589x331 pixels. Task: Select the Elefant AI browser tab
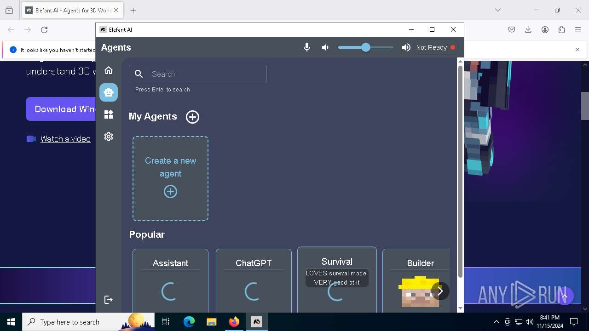(72, 10)
